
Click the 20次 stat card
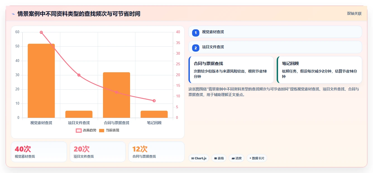[x=98, y=152]
